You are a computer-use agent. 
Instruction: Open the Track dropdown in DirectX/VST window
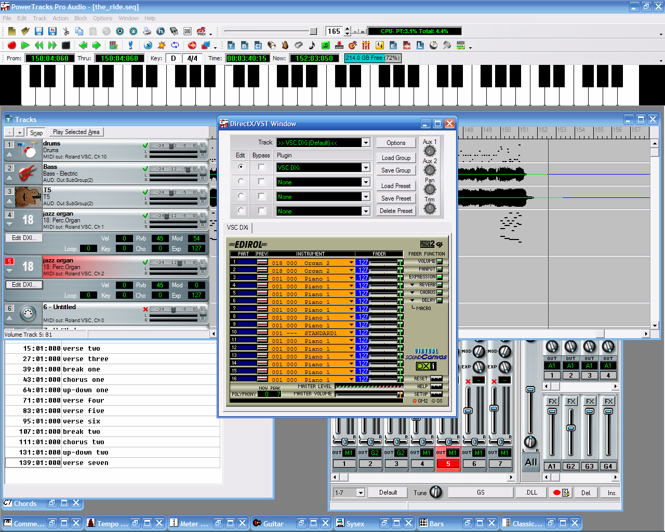coord(366,142)
